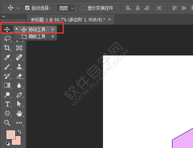Swap foreground and background colors

pyautogui.click(x=19, y=132)
